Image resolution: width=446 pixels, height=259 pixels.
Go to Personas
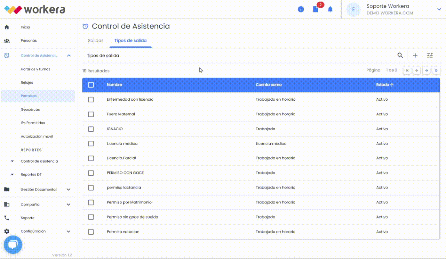click(29, 41)
